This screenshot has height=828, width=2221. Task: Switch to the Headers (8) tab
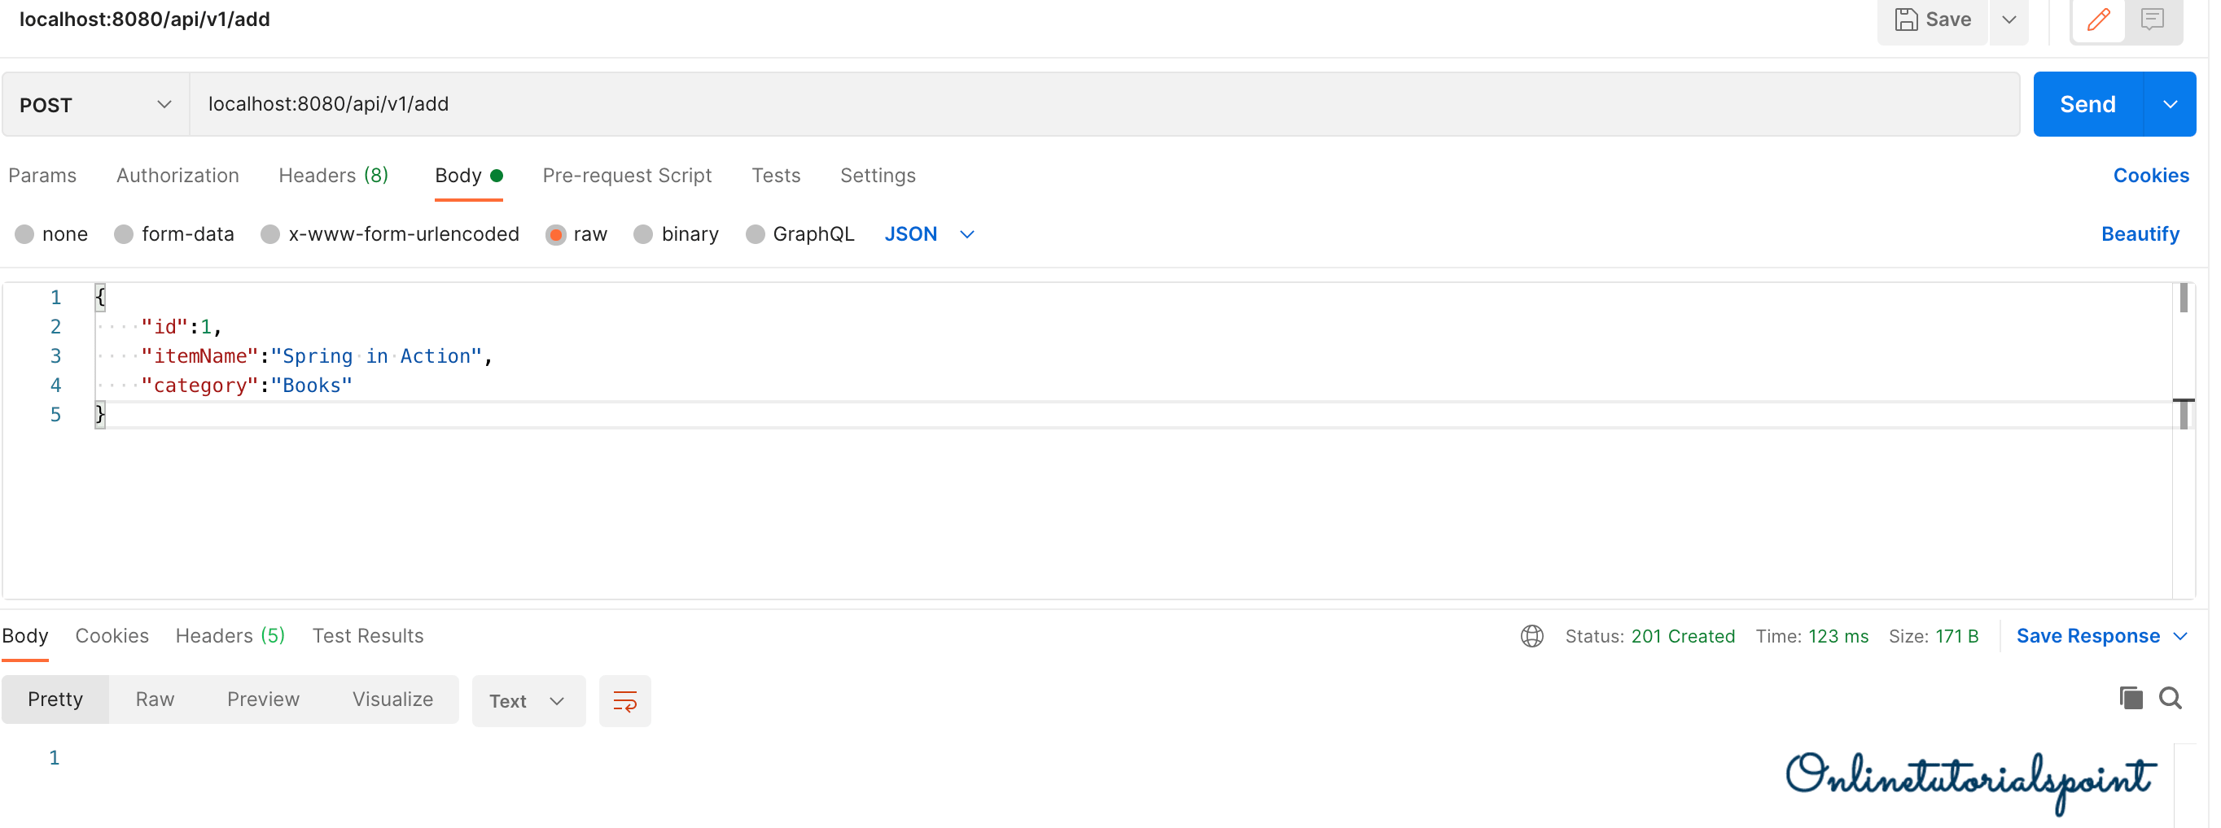[x=333, y=176]
